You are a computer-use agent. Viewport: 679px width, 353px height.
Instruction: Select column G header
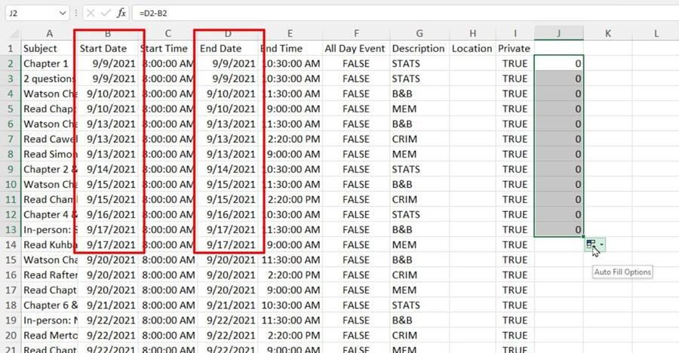(x=419, y=33)
